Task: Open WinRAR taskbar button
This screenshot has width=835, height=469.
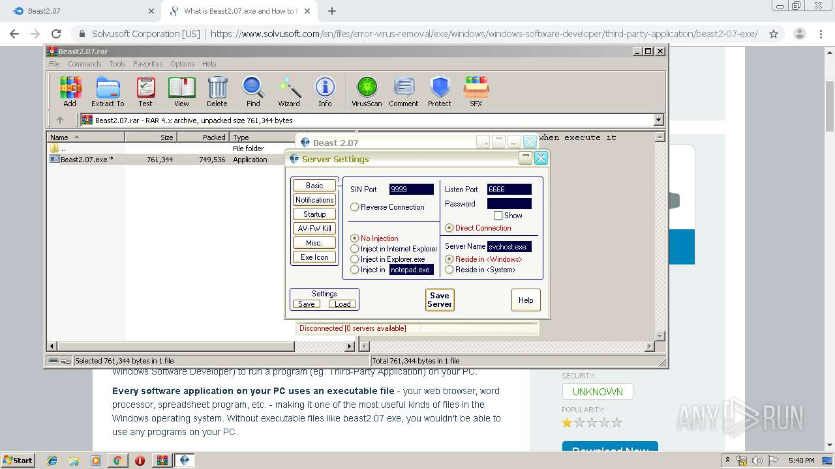Action: point(162,461)
